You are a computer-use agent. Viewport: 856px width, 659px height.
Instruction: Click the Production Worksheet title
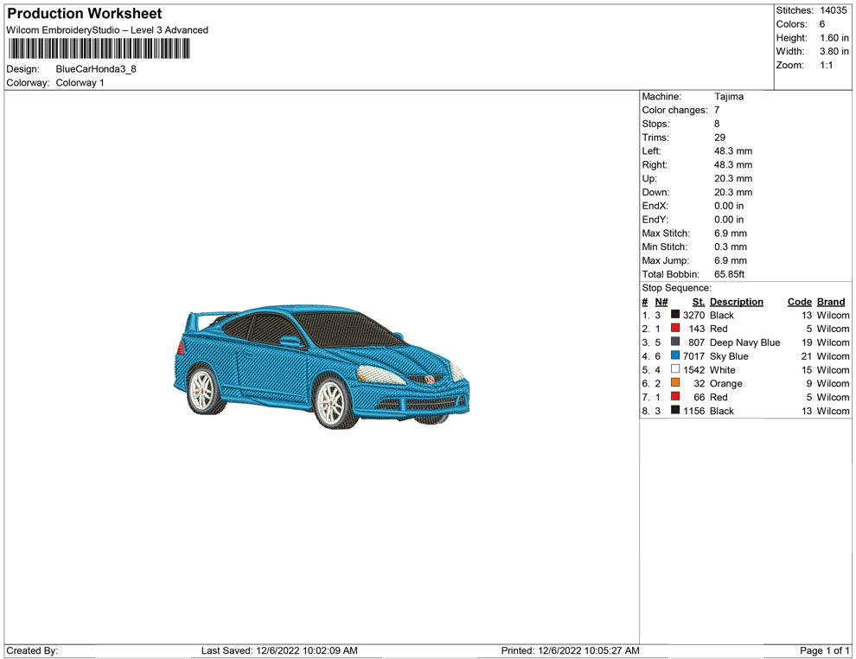pyautogui.click(x=84, y=14)
